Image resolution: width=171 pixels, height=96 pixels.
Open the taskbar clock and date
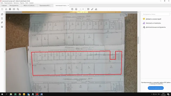[x=163, y=94]
